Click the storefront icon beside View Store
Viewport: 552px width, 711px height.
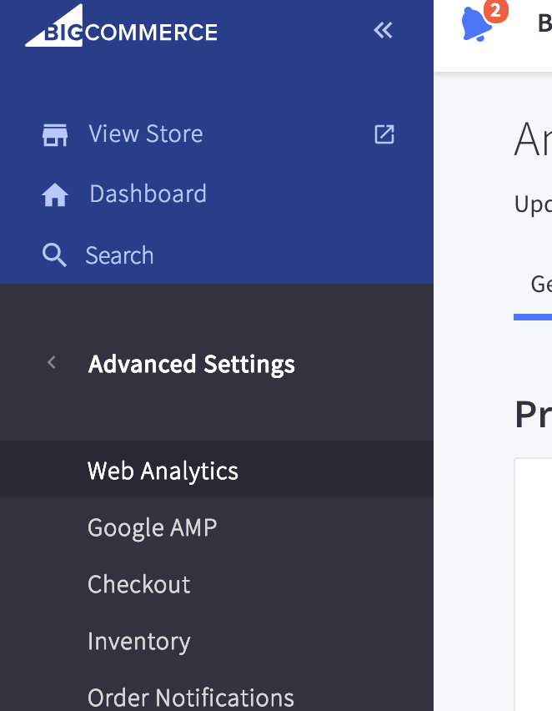[x=54, y=134]
